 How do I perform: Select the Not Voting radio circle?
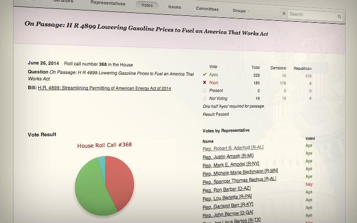coord(205,99)
